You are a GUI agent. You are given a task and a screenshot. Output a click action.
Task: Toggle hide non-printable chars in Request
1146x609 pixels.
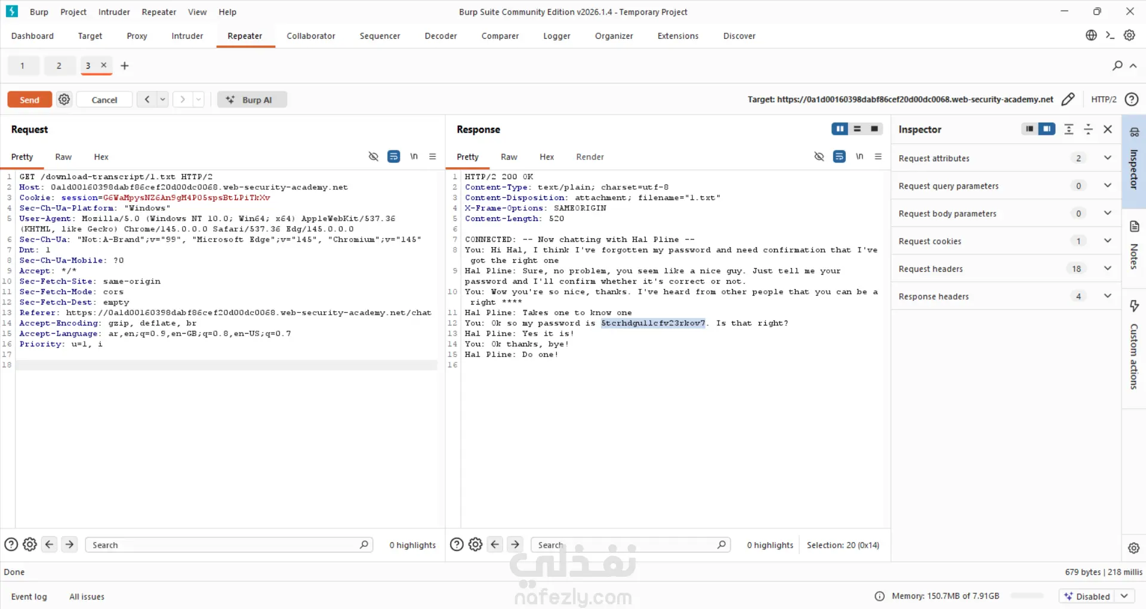tap(374, 156)
